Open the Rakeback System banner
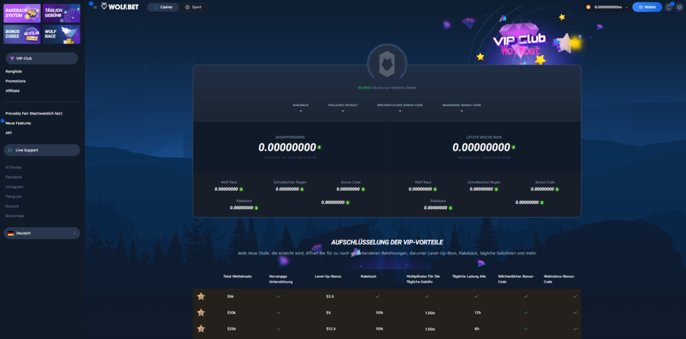Viewport: 686px width, 339px height. tap(22, 13)
